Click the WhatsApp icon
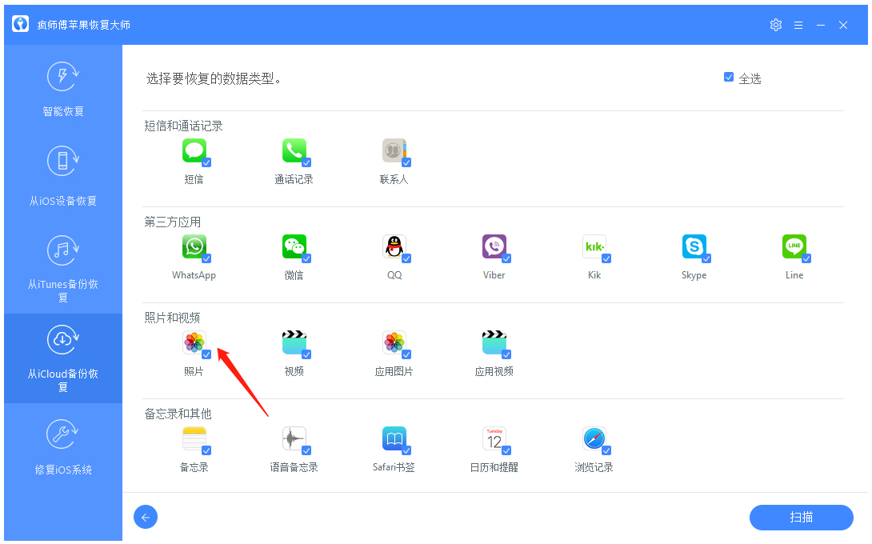This screenshot has height=544, width=872. coord(194,246)
